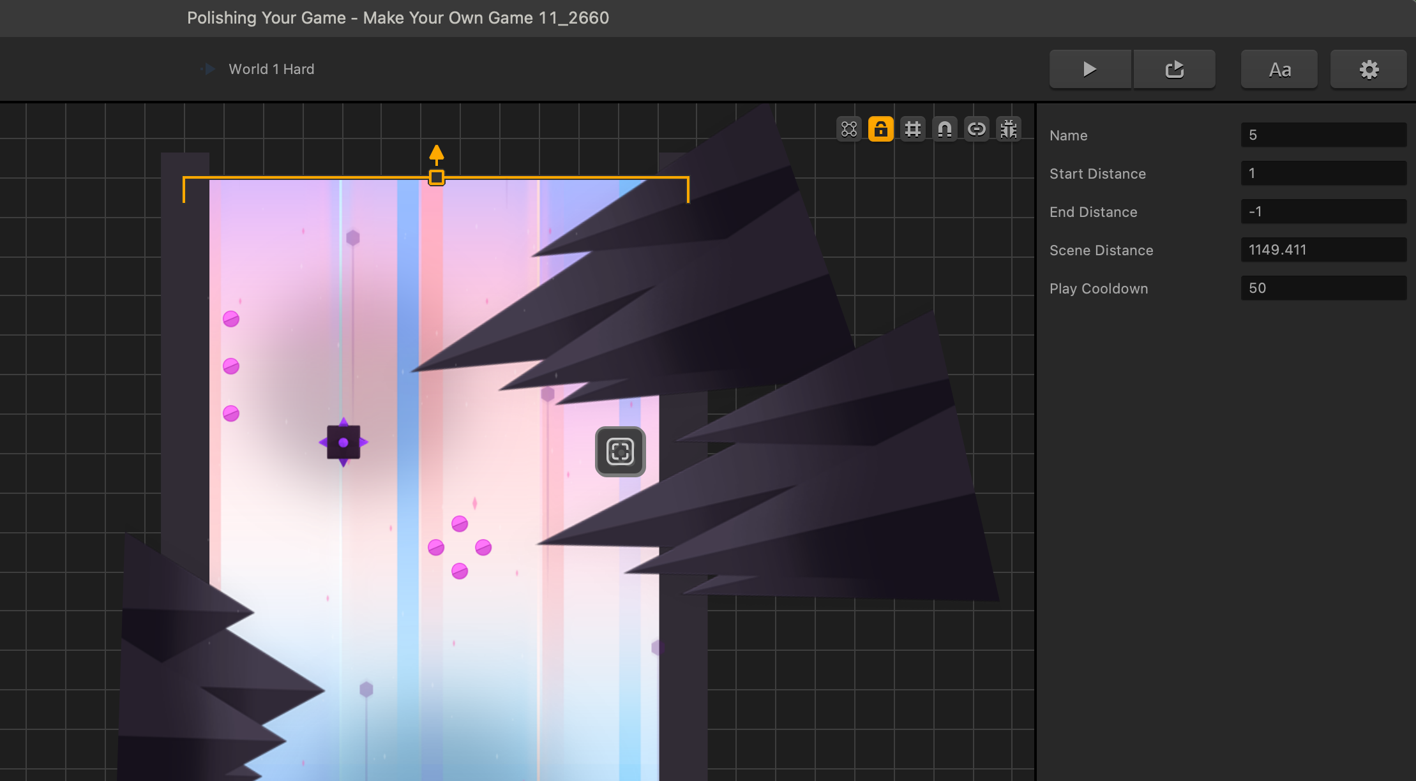Click the nodes layout icon in canvas toolbar
This screenshot has width=1416, height=781.
849,130
